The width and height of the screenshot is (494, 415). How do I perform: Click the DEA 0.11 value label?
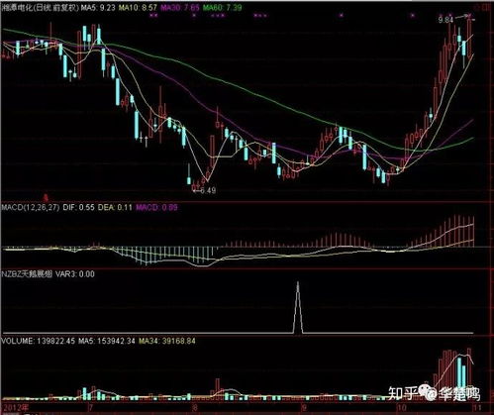pyautogui.click(x=115, y=207)
